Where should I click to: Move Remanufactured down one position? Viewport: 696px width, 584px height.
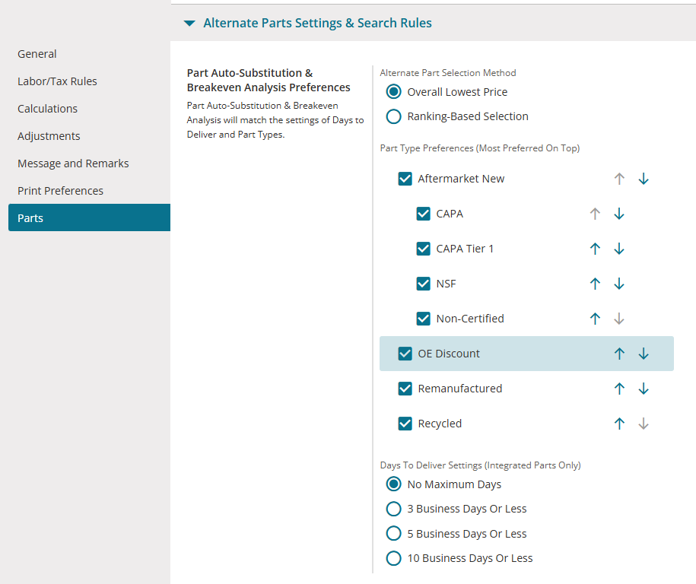(644, 389)
